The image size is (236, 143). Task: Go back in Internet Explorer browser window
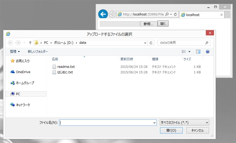tap(103, 14)
